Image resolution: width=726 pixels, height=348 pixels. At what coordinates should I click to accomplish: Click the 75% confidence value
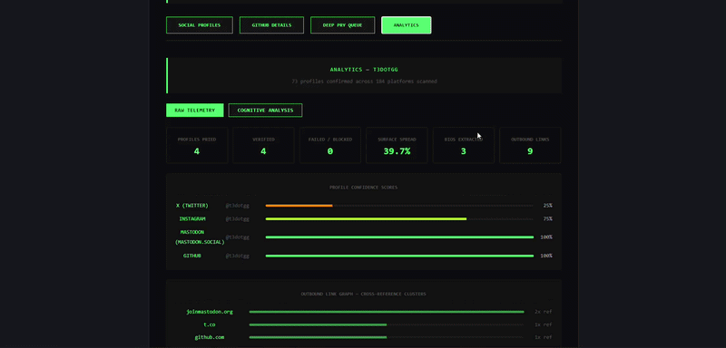click(547, 218)
